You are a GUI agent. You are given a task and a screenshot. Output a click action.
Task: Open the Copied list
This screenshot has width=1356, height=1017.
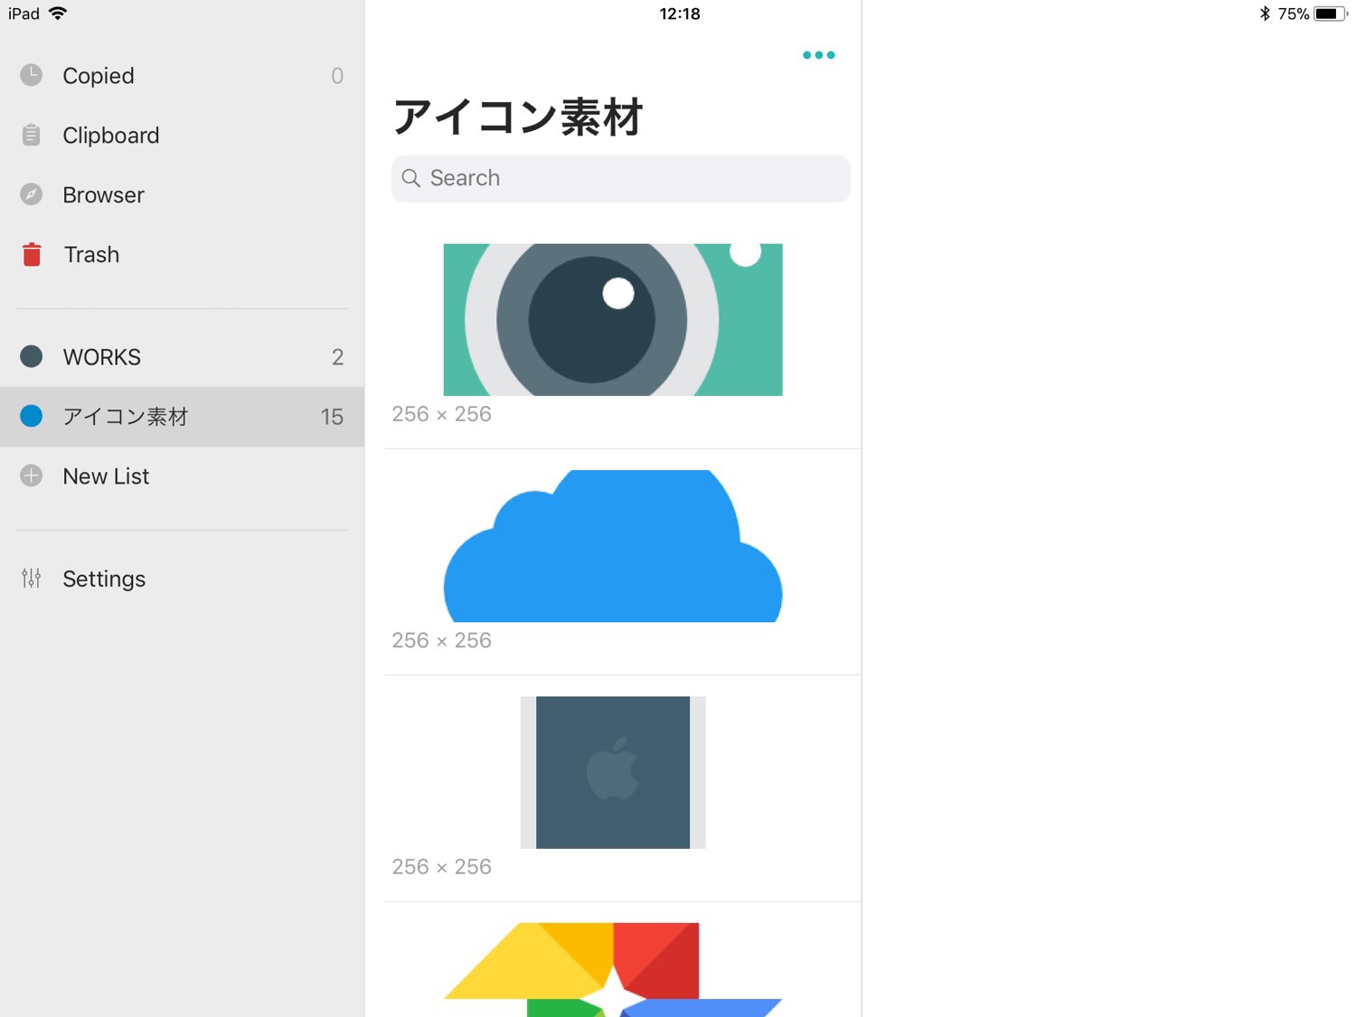click(x=182, y=75)
